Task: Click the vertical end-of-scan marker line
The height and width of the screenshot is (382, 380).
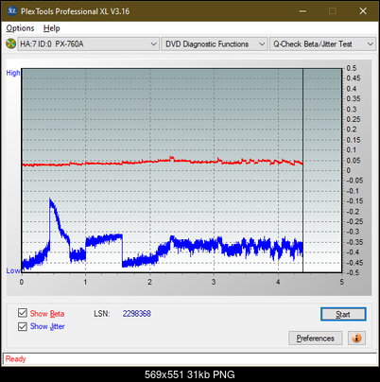Action: [303, 170]
